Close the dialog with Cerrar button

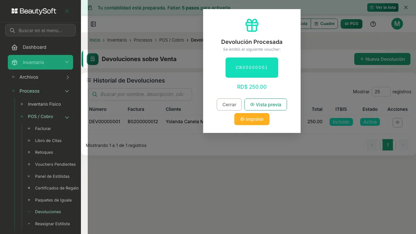229,105
